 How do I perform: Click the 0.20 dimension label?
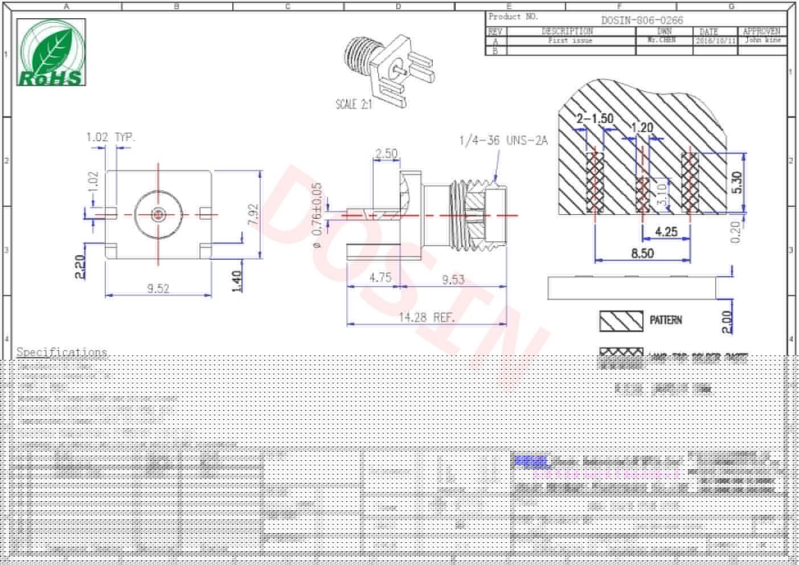pyautogui.click(x=735, y=232)
